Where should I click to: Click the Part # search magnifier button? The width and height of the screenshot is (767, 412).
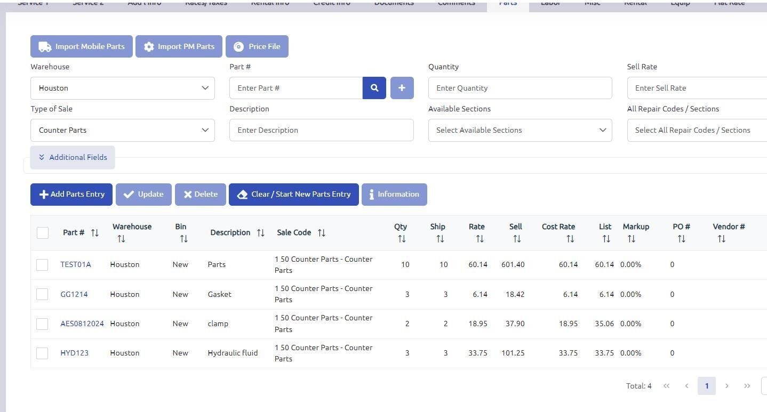[374, 88]
